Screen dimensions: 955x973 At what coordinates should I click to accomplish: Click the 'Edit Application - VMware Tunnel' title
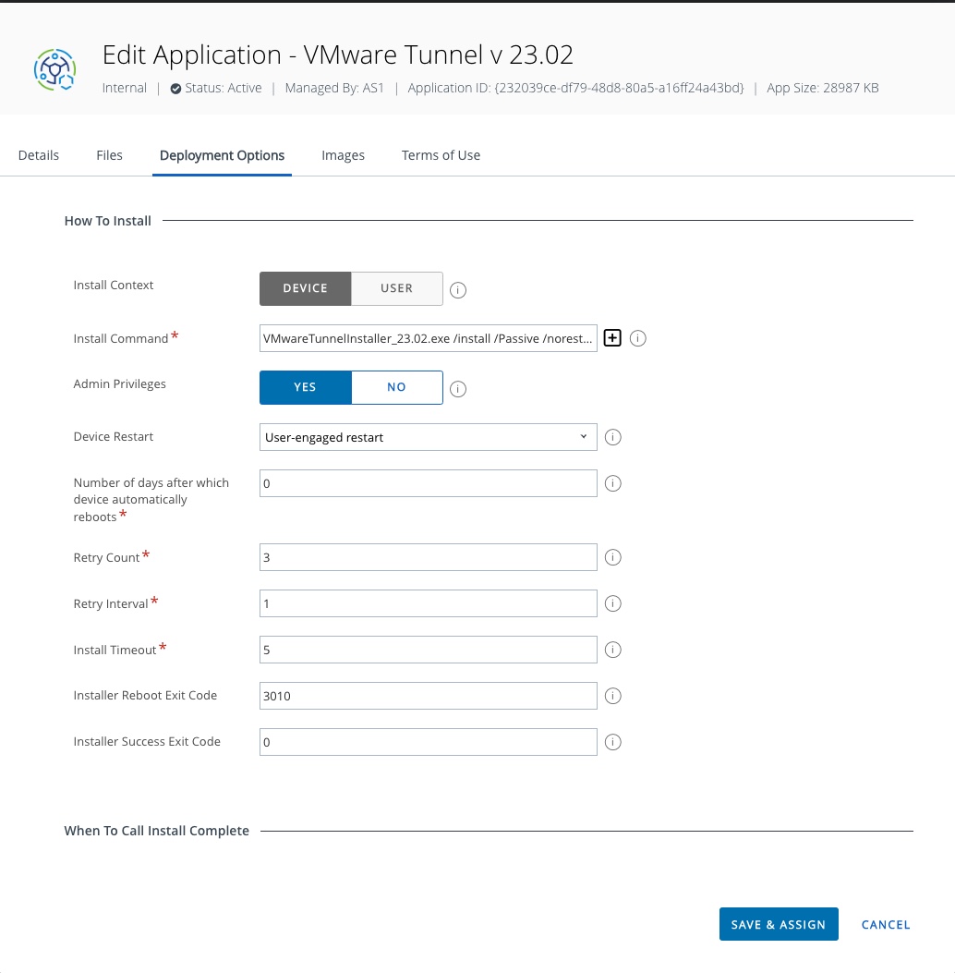coord(337,55)
